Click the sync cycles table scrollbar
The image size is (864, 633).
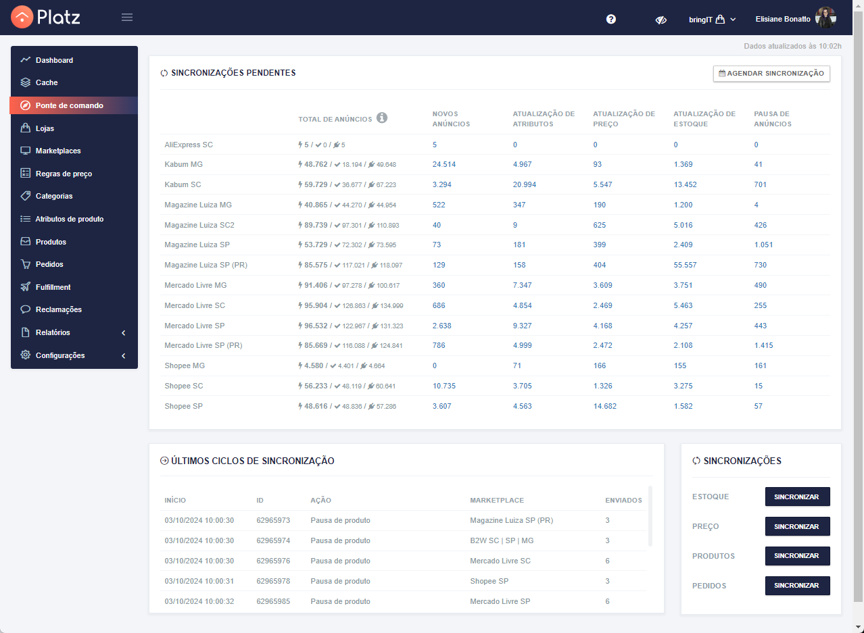point(650,515)
